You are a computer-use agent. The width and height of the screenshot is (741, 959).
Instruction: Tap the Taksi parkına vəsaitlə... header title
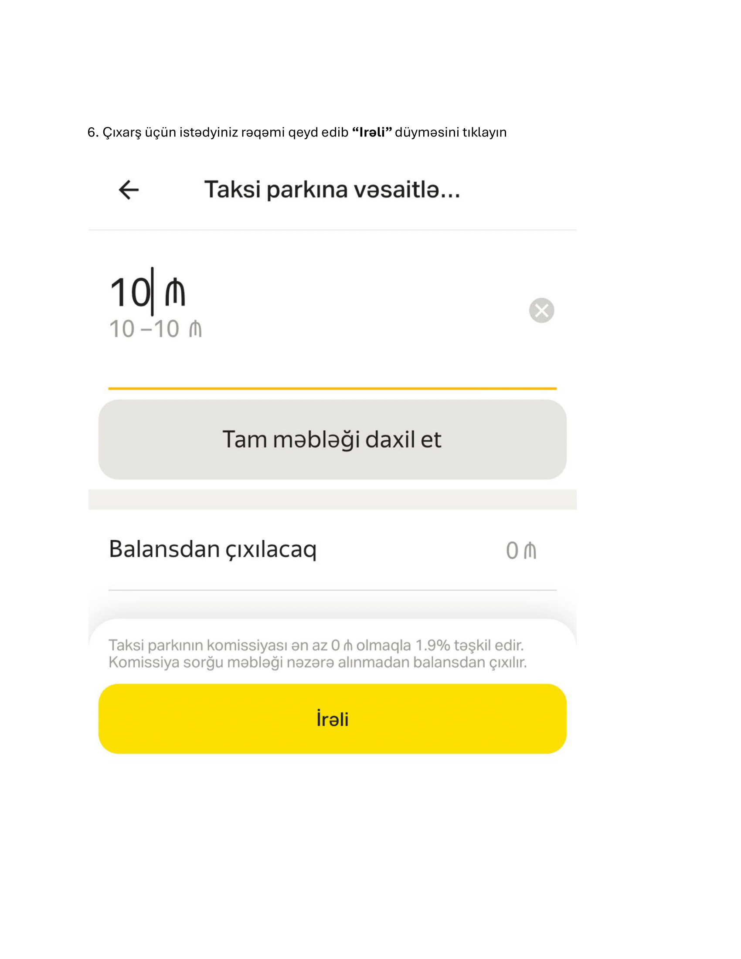(x=332, y=190)
